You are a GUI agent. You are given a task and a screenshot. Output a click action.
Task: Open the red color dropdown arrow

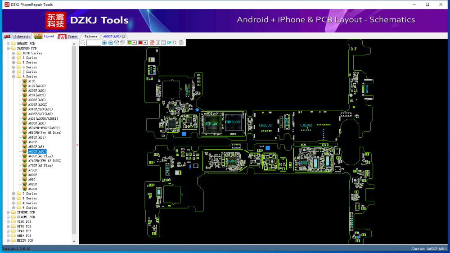145,43
